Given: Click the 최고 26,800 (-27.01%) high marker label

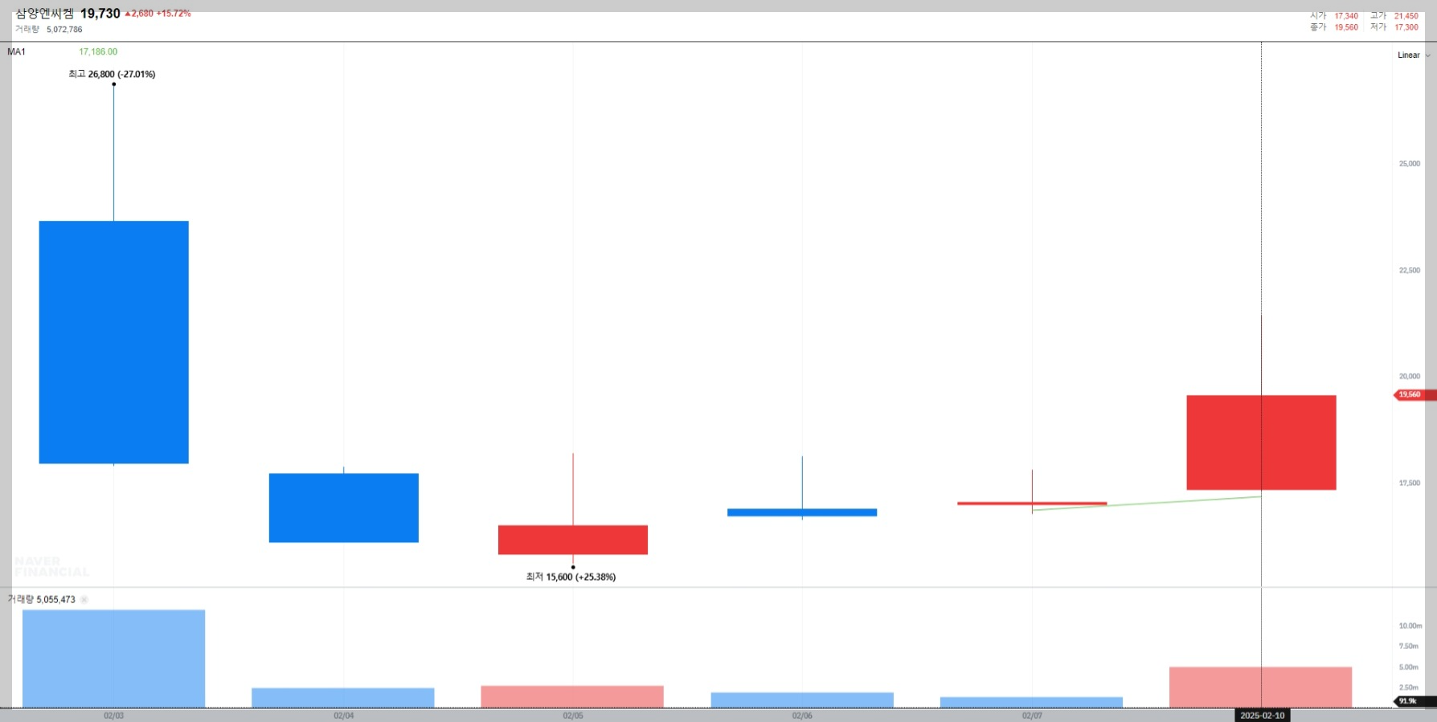Looking at the screenshot, I should tap(112, 74).
